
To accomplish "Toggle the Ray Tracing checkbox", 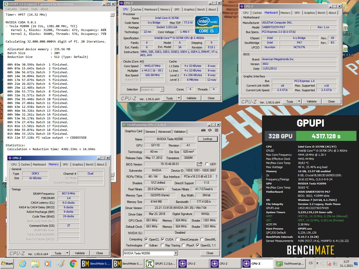I will point(162,245).
